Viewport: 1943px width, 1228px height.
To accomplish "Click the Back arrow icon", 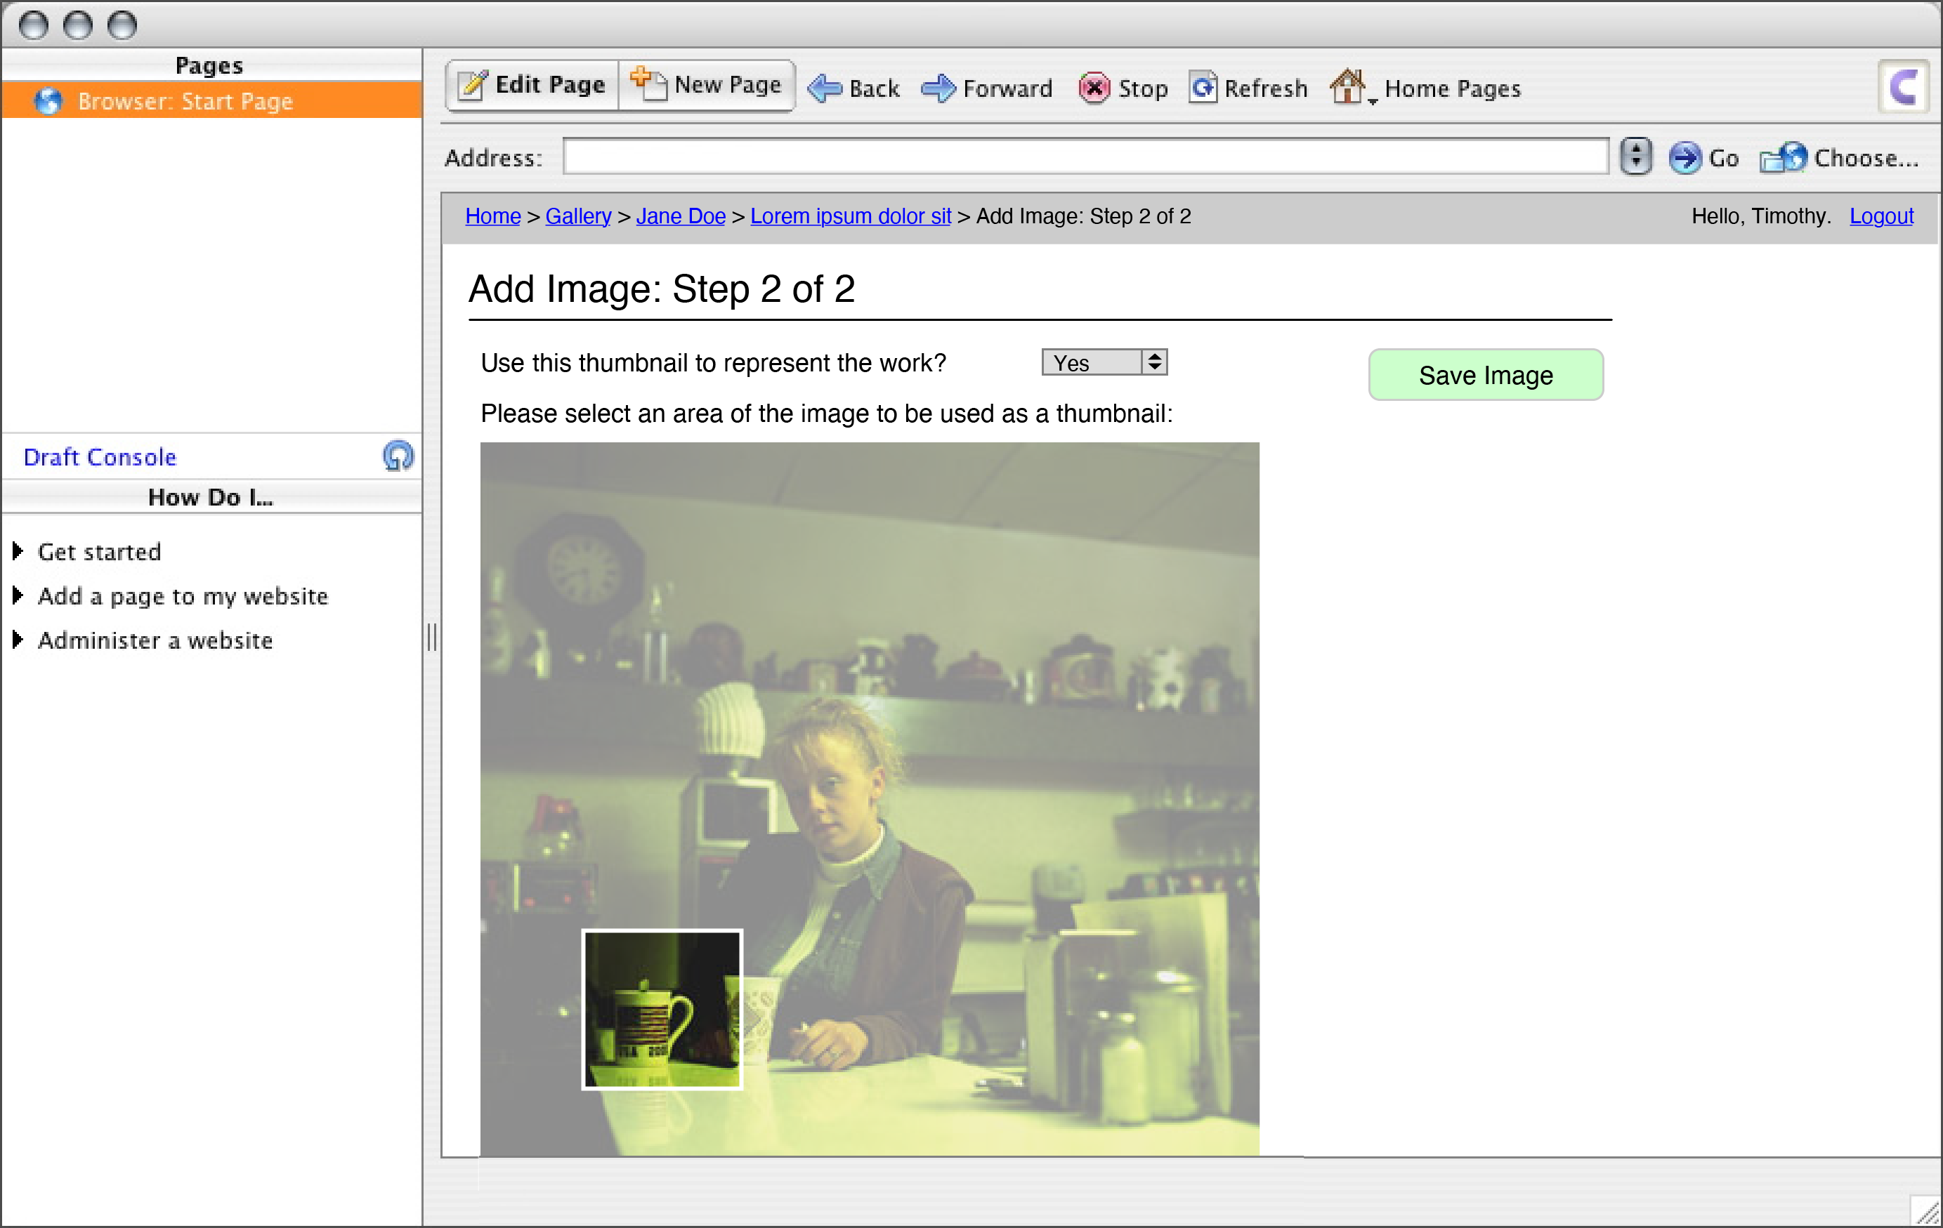I will click(824, 88).
